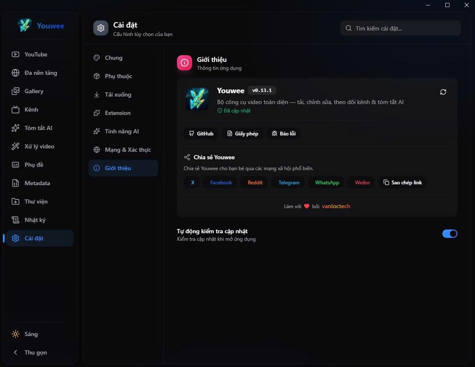Click the info icon beside Giới thiệu tab

coord(97,168)
